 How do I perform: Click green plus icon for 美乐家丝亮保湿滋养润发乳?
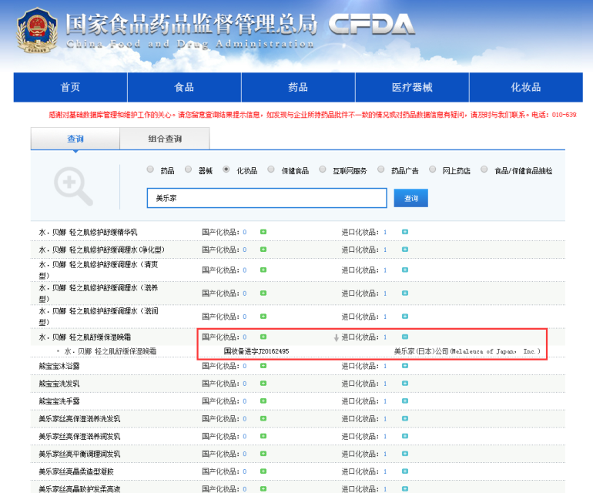click(x=263, y=436)
